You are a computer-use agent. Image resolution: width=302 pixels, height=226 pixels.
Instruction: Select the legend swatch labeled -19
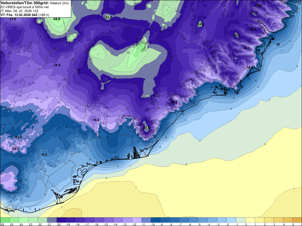[71, 220]
